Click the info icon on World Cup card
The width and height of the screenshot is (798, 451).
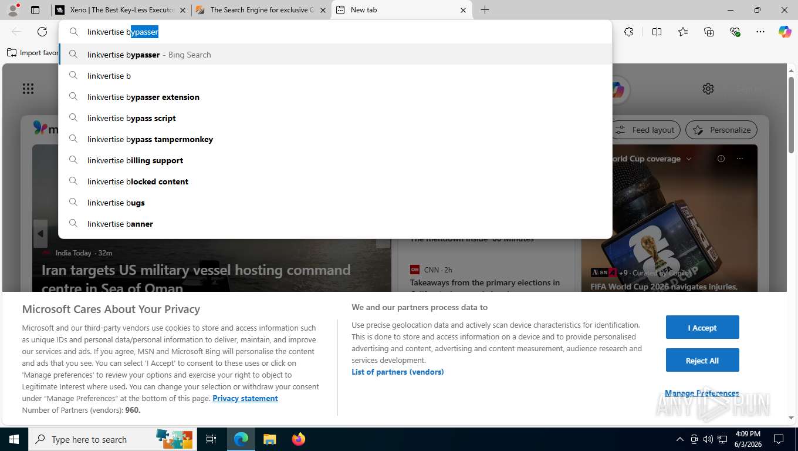721,159
